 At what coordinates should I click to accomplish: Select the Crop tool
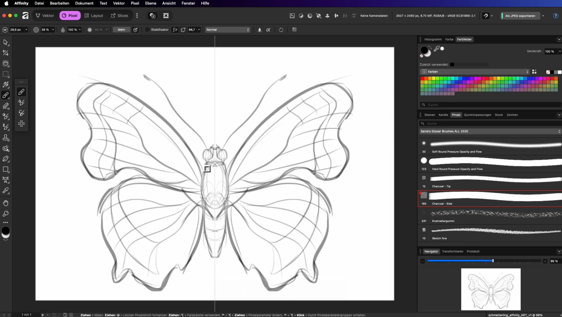tap(6, 53)
